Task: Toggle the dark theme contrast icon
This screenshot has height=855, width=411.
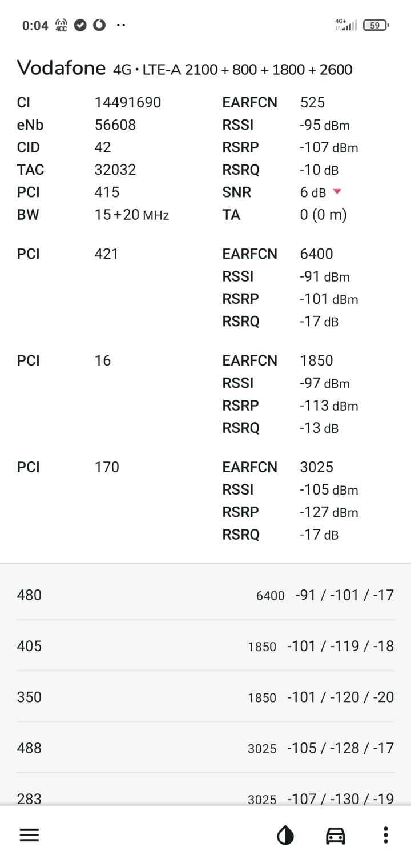Action: point(285,836)
